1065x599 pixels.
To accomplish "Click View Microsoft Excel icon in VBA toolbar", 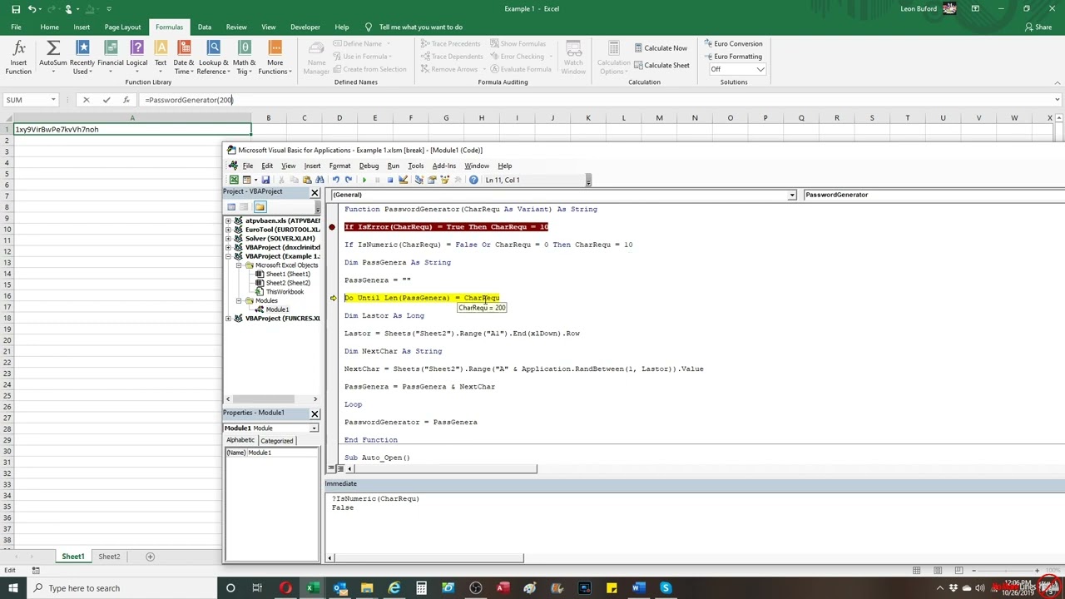I will click(x=234, y=180).
